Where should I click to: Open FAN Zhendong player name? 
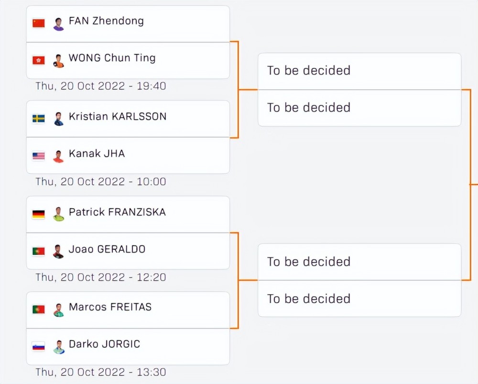(x=106, y=21)
